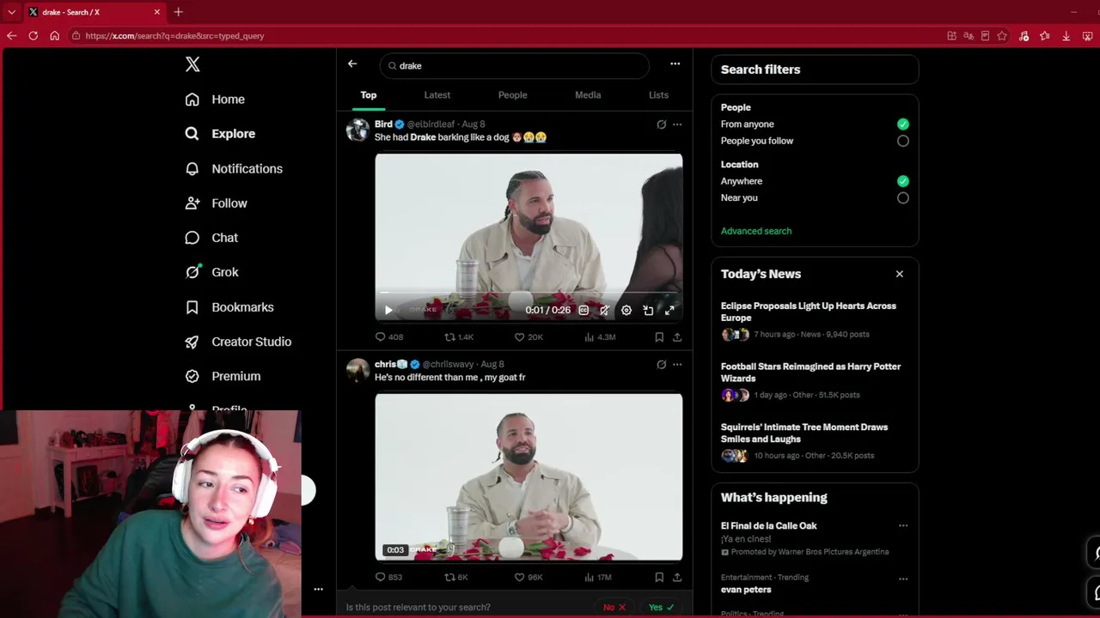Open the X logo home link
Viewport: 1100px width, 618px height.
192,64
